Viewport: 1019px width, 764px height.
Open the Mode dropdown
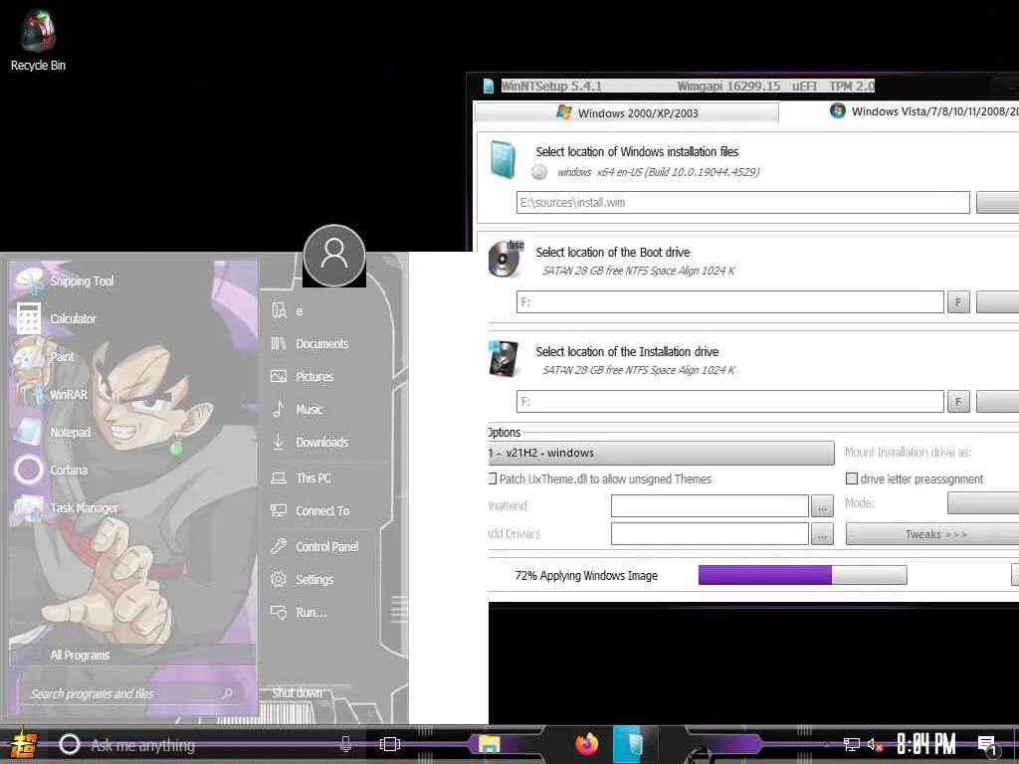tap(982, 502)
